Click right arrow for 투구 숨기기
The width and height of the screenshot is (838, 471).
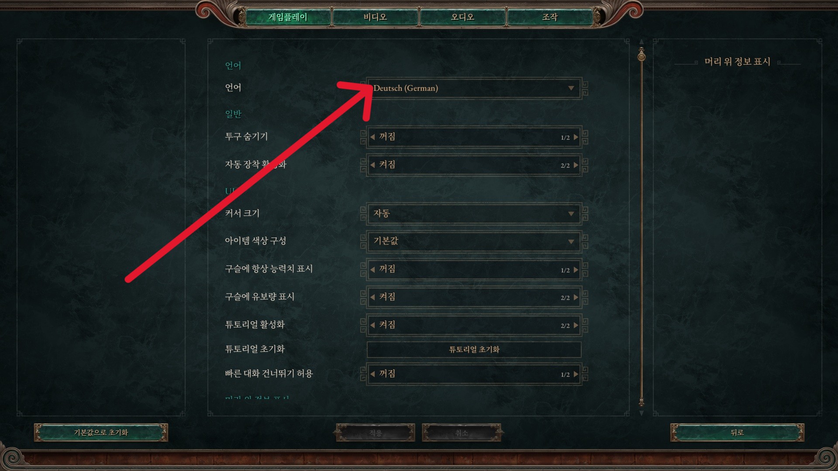click(576, 137)
